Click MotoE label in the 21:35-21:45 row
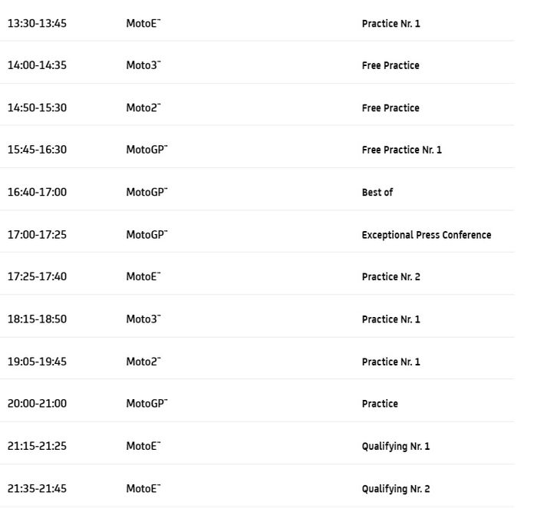Screen dimensions: 537x532 click(x=143, y=489)
